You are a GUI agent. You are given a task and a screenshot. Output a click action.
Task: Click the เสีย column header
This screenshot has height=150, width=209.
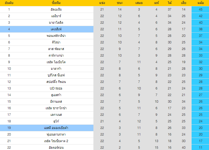tap(184, 3)
